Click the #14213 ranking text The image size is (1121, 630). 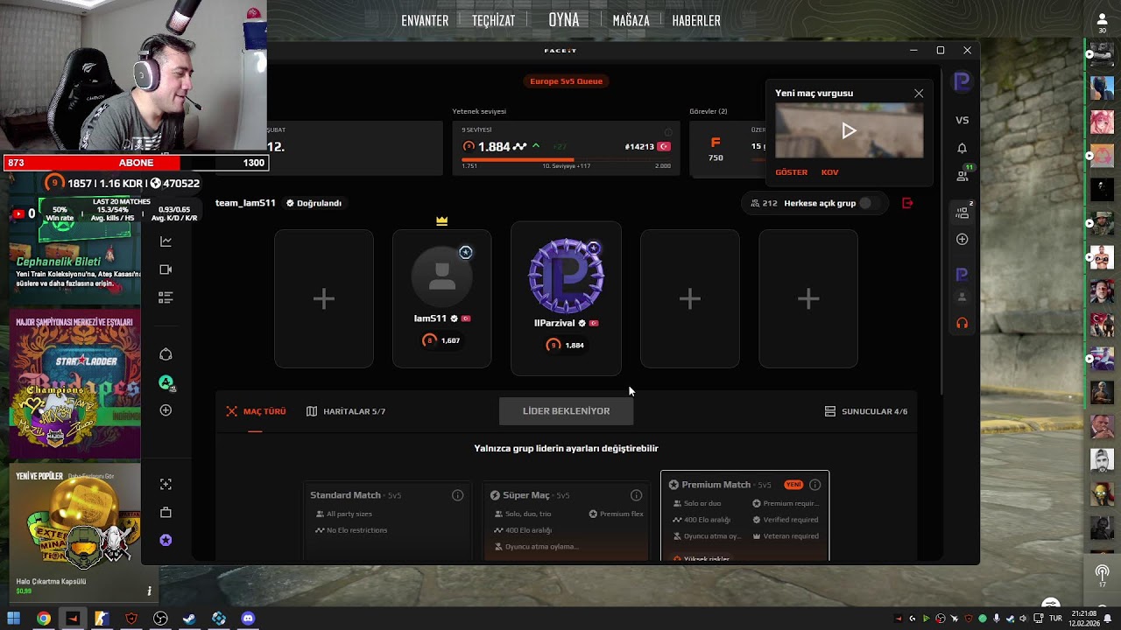pos(639,147)
